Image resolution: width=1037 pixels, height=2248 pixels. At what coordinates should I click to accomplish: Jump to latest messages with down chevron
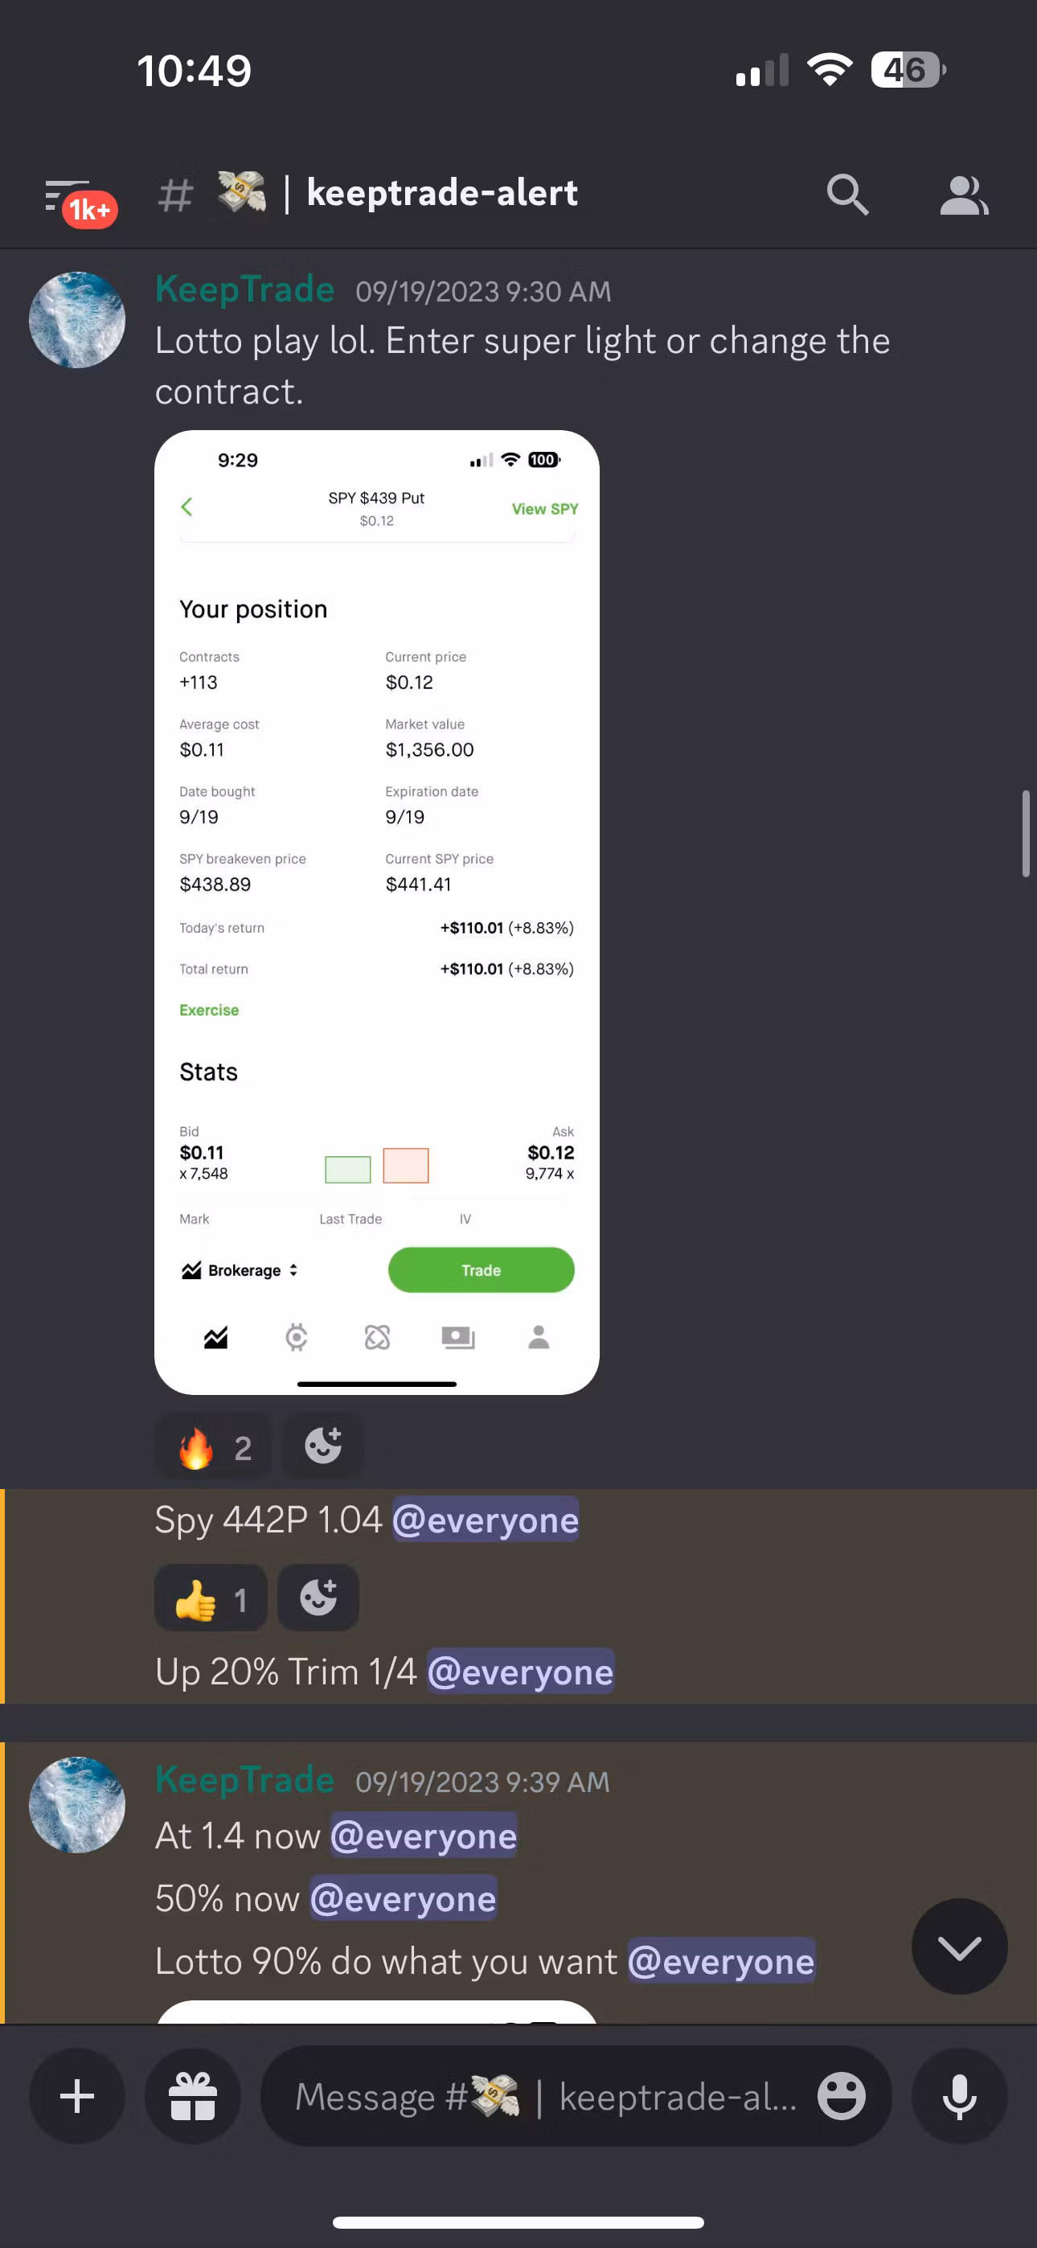pyautogui.click(x=959, y=1946)
